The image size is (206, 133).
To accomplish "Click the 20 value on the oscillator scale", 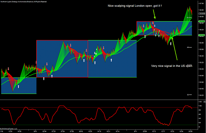I will [x=200, y=123].
